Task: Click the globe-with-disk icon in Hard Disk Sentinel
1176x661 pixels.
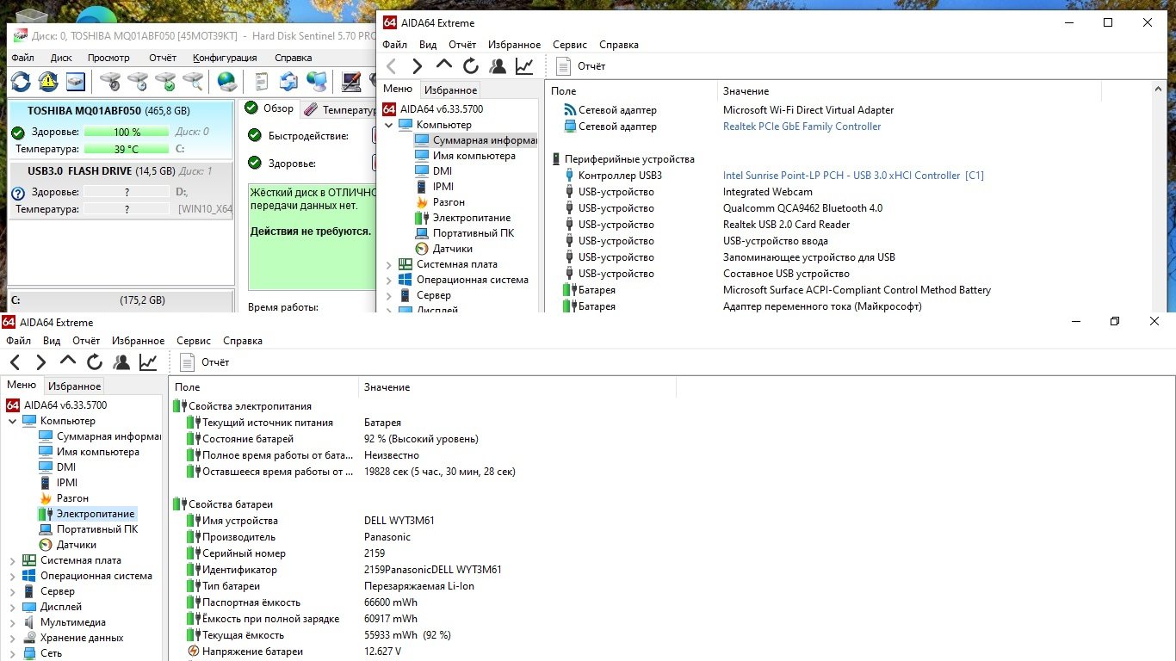Action: [x=227, y=82]
